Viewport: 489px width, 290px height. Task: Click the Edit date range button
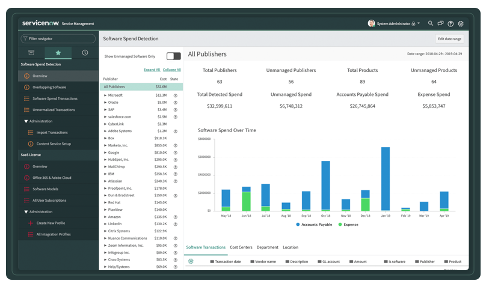[x=449, y=38]
